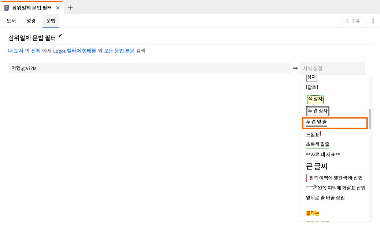Select the 두 겹 밑줄 style option

(335, 123)
